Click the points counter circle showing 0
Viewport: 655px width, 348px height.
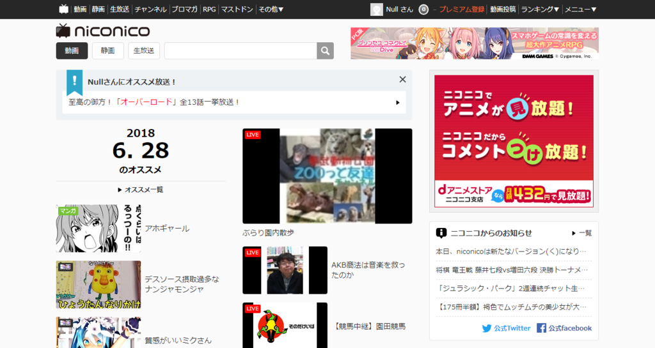pos(423,9)
